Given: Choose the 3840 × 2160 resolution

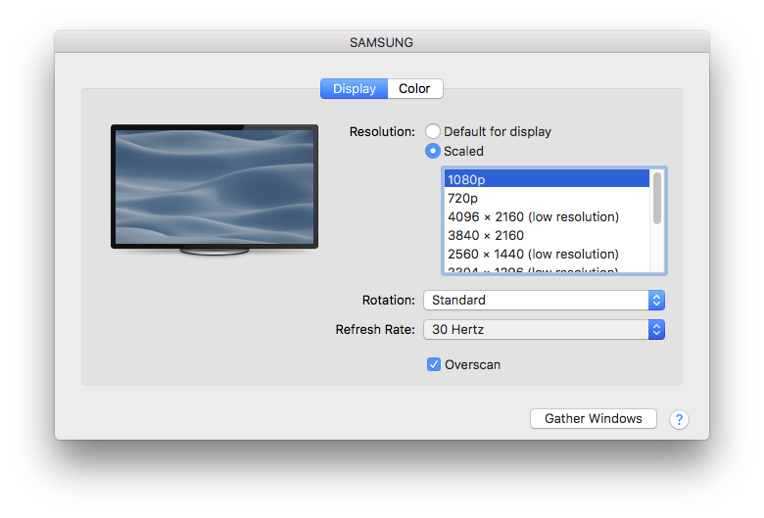Looking at the screenshot, I should pos(547,235).
